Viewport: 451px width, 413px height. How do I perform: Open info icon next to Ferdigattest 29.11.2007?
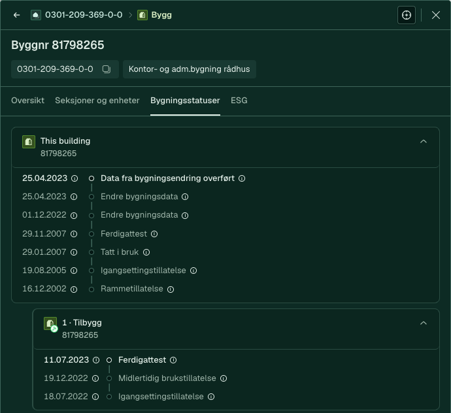pyautogui.click(x=154, y=234)
